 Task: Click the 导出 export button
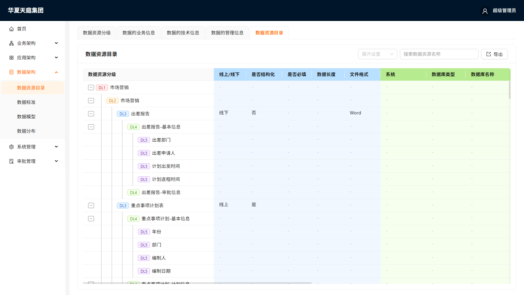click(495, 54)
